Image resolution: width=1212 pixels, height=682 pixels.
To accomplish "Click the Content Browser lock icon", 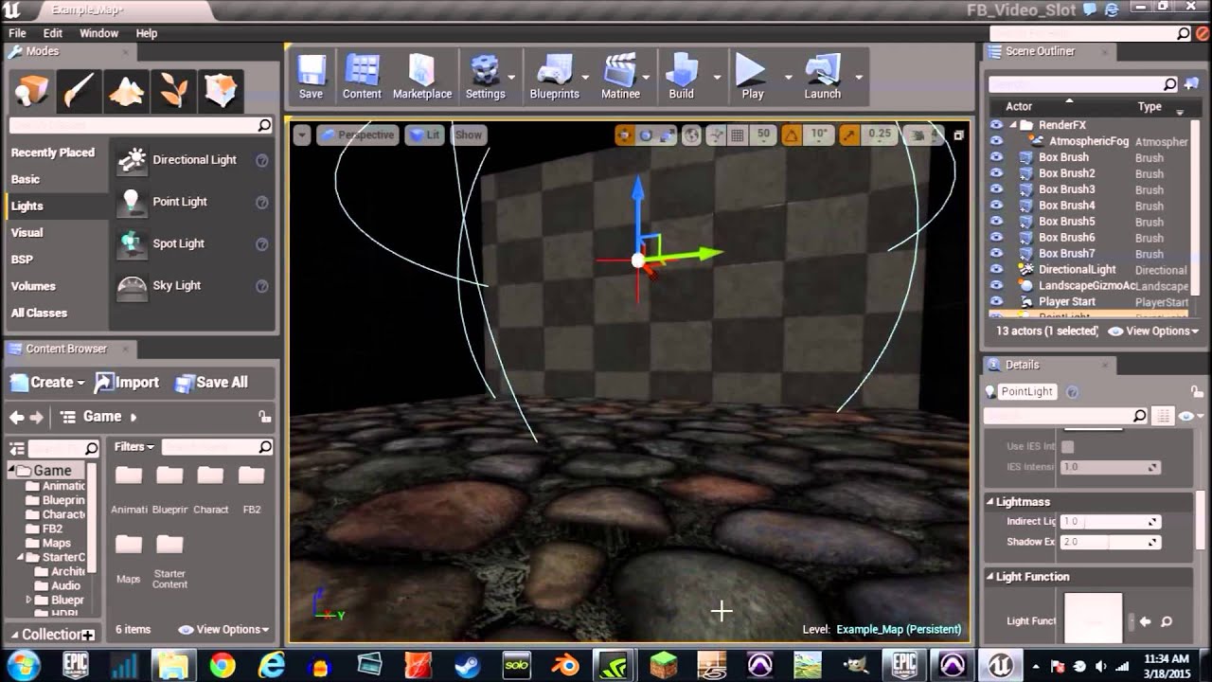I will (x=265, y=417).
